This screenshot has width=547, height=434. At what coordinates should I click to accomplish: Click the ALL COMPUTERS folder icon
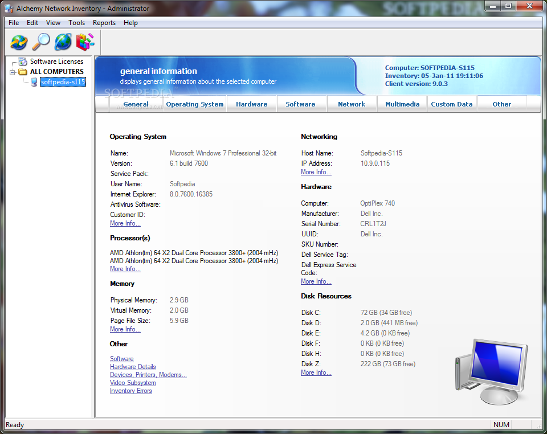click(23, 72)
